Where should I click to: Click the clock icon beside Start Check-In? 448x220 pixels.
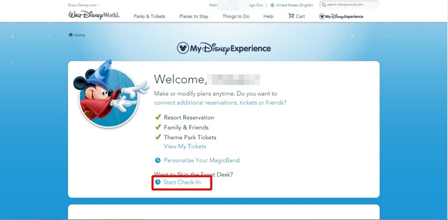click(157, 182)
